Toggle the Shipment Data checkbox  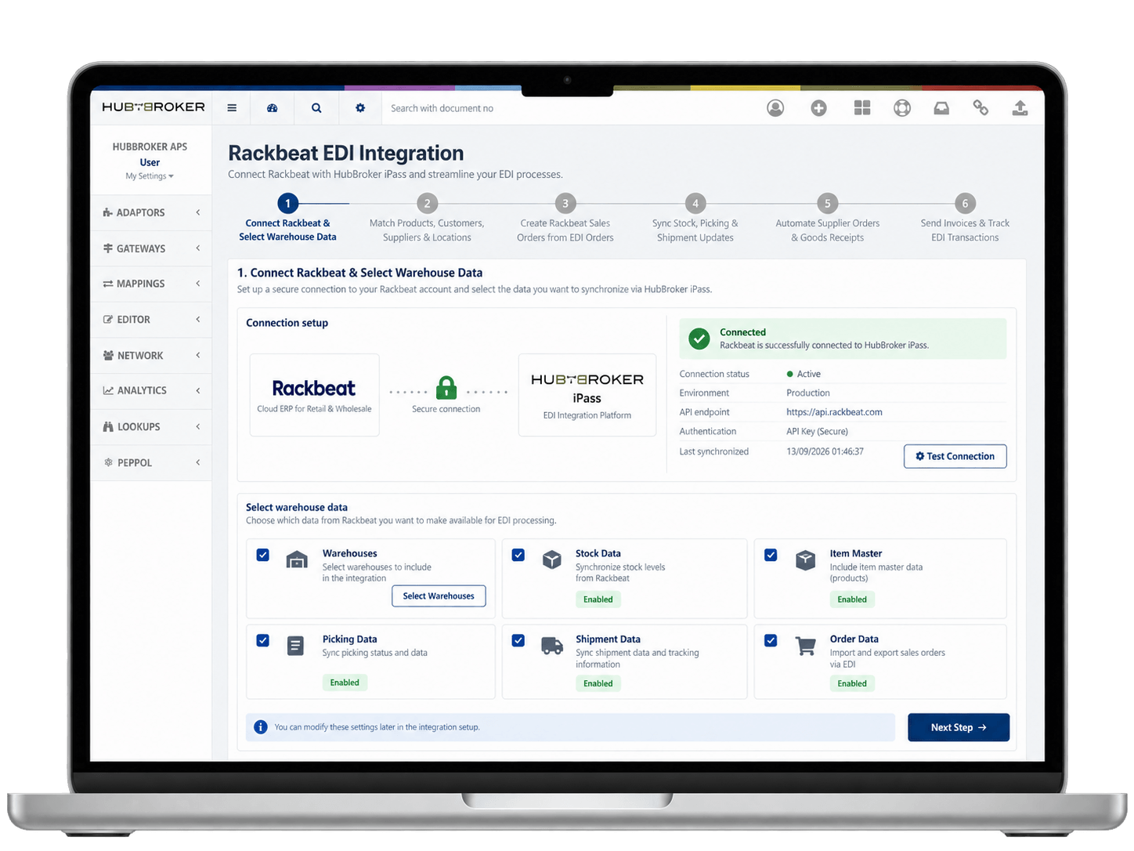tap(518, 640)
